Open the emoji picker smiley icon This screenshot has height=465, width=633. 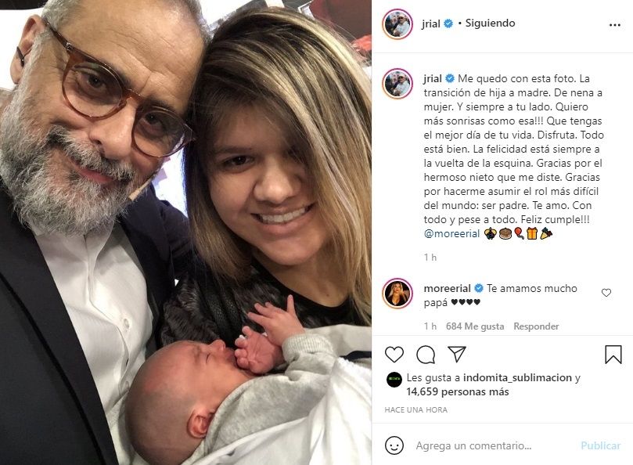coord(394,445)
